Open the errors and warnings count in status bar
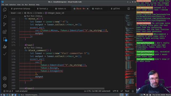 pyautogui.click(x=8, y=91)
